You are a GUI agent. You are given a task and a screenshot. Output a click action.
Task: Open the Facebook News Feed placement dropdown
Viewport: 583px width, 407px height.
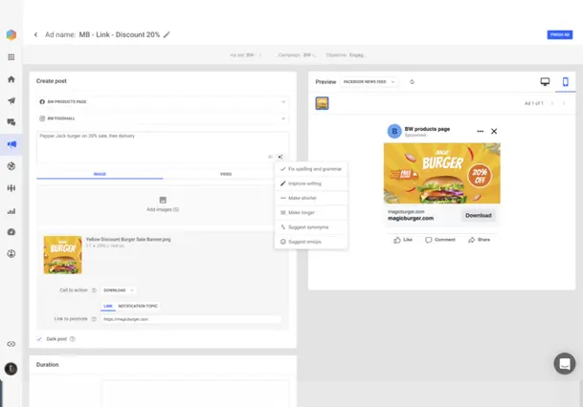(x=369, y=81)
